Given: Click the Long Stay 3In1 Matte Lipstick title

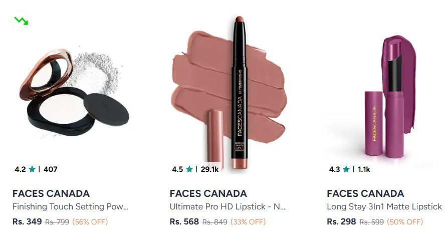Looking at the screenshot, I should click(384, 206).
